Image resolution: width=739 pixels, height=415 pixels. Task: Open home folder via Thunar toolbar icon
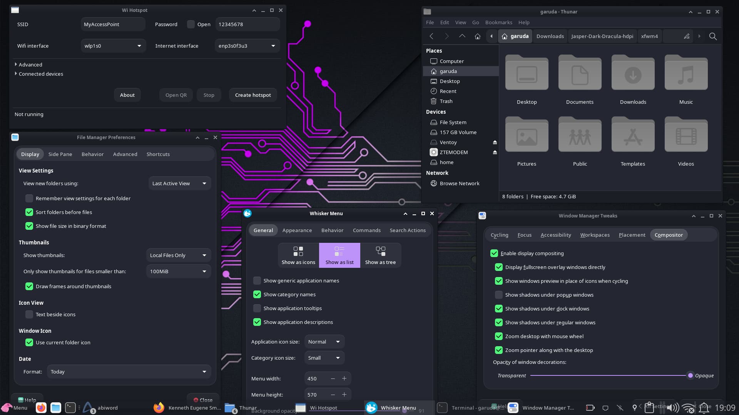(478, 36)
